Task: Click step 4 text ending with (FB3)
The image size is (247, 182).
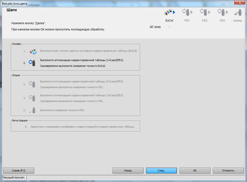Action: (x=82, y=95)
